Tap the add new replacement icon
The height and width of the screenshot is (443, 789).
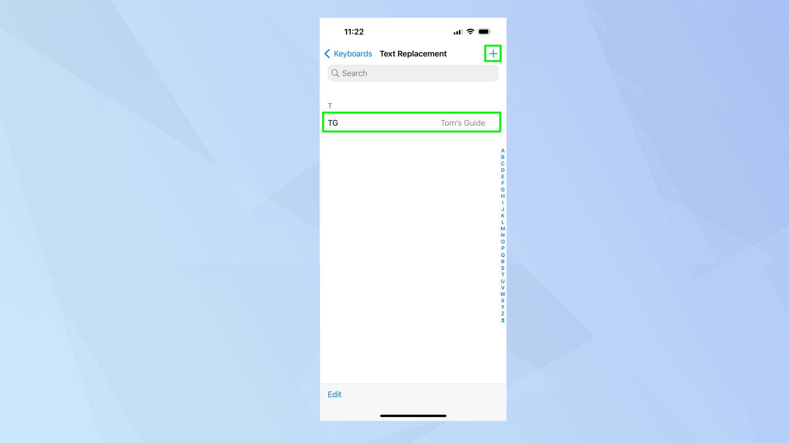(x=493, y=54)
